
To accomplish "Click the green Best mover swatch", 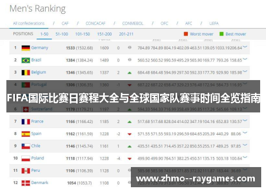I will 221,34.
